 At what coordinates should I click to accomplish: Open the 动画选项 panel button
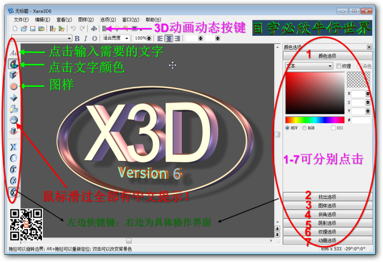coord(327,241)
